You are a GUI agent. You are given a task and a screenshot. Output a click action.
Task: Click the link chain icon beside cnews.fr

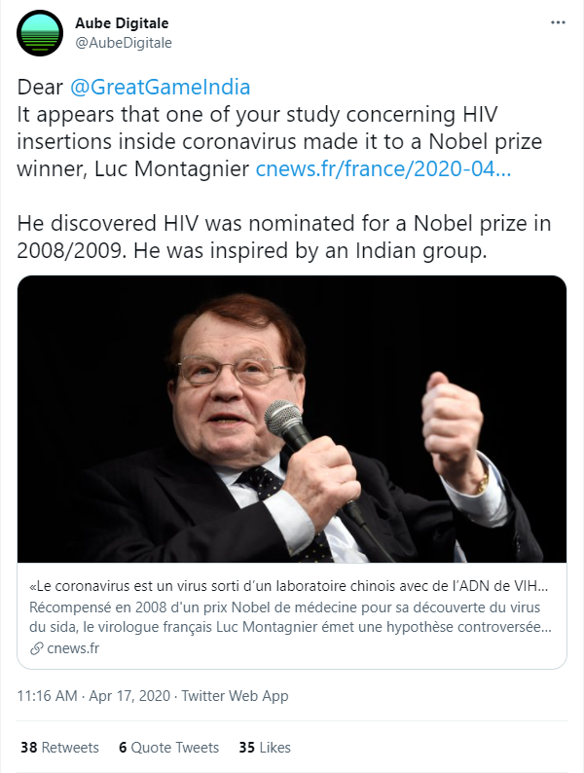[36, 648]
